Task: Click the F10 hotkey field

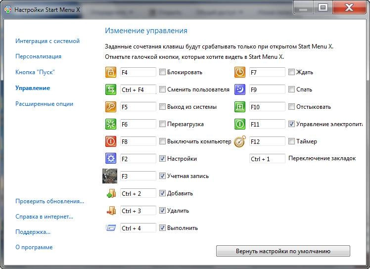Action: point(267,107)
